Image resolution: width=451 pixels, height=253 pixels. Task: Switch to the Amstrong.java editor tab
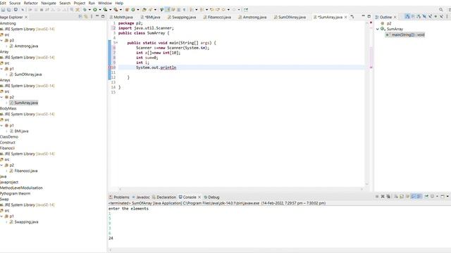click(x=252, y=17)
